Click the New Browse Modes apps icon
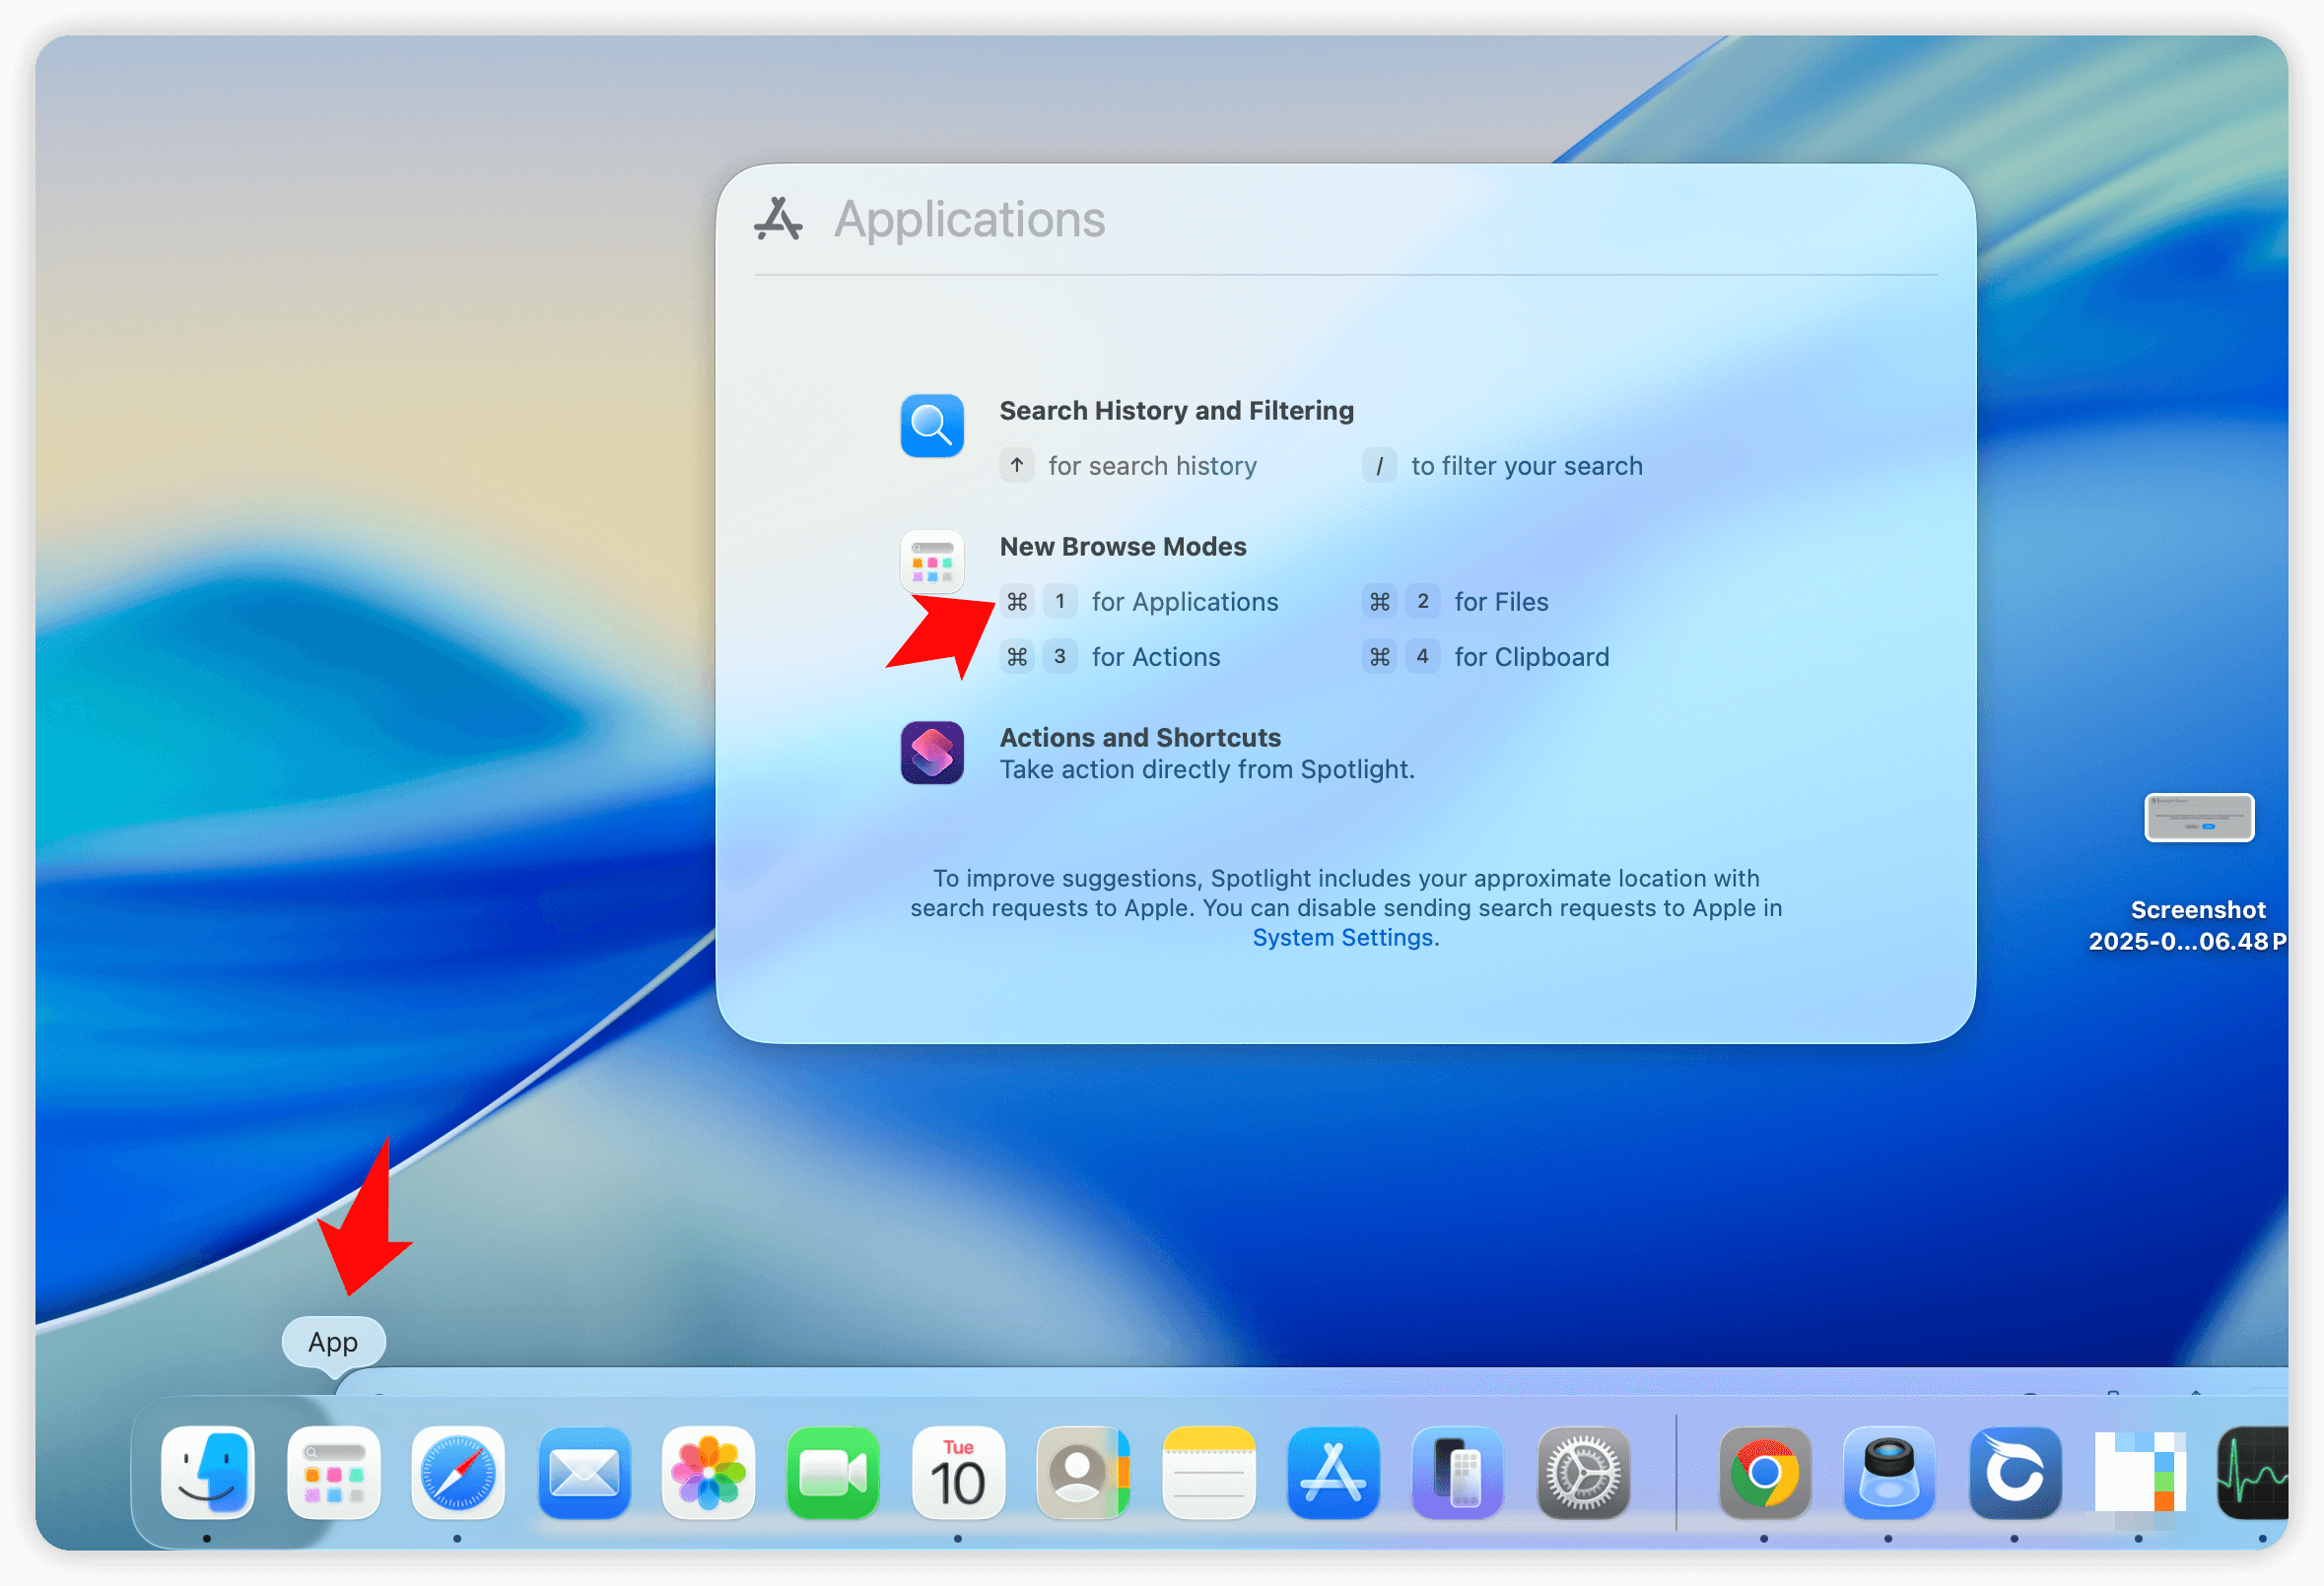 pos(932,562)
